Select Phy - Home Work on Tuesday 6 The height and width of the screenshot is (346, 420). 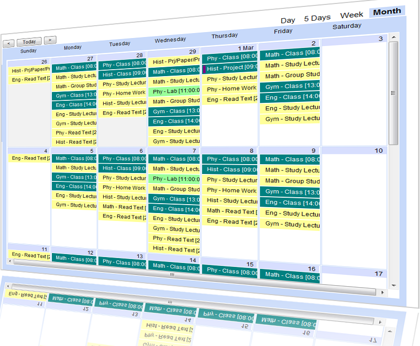tap(123, 188)
